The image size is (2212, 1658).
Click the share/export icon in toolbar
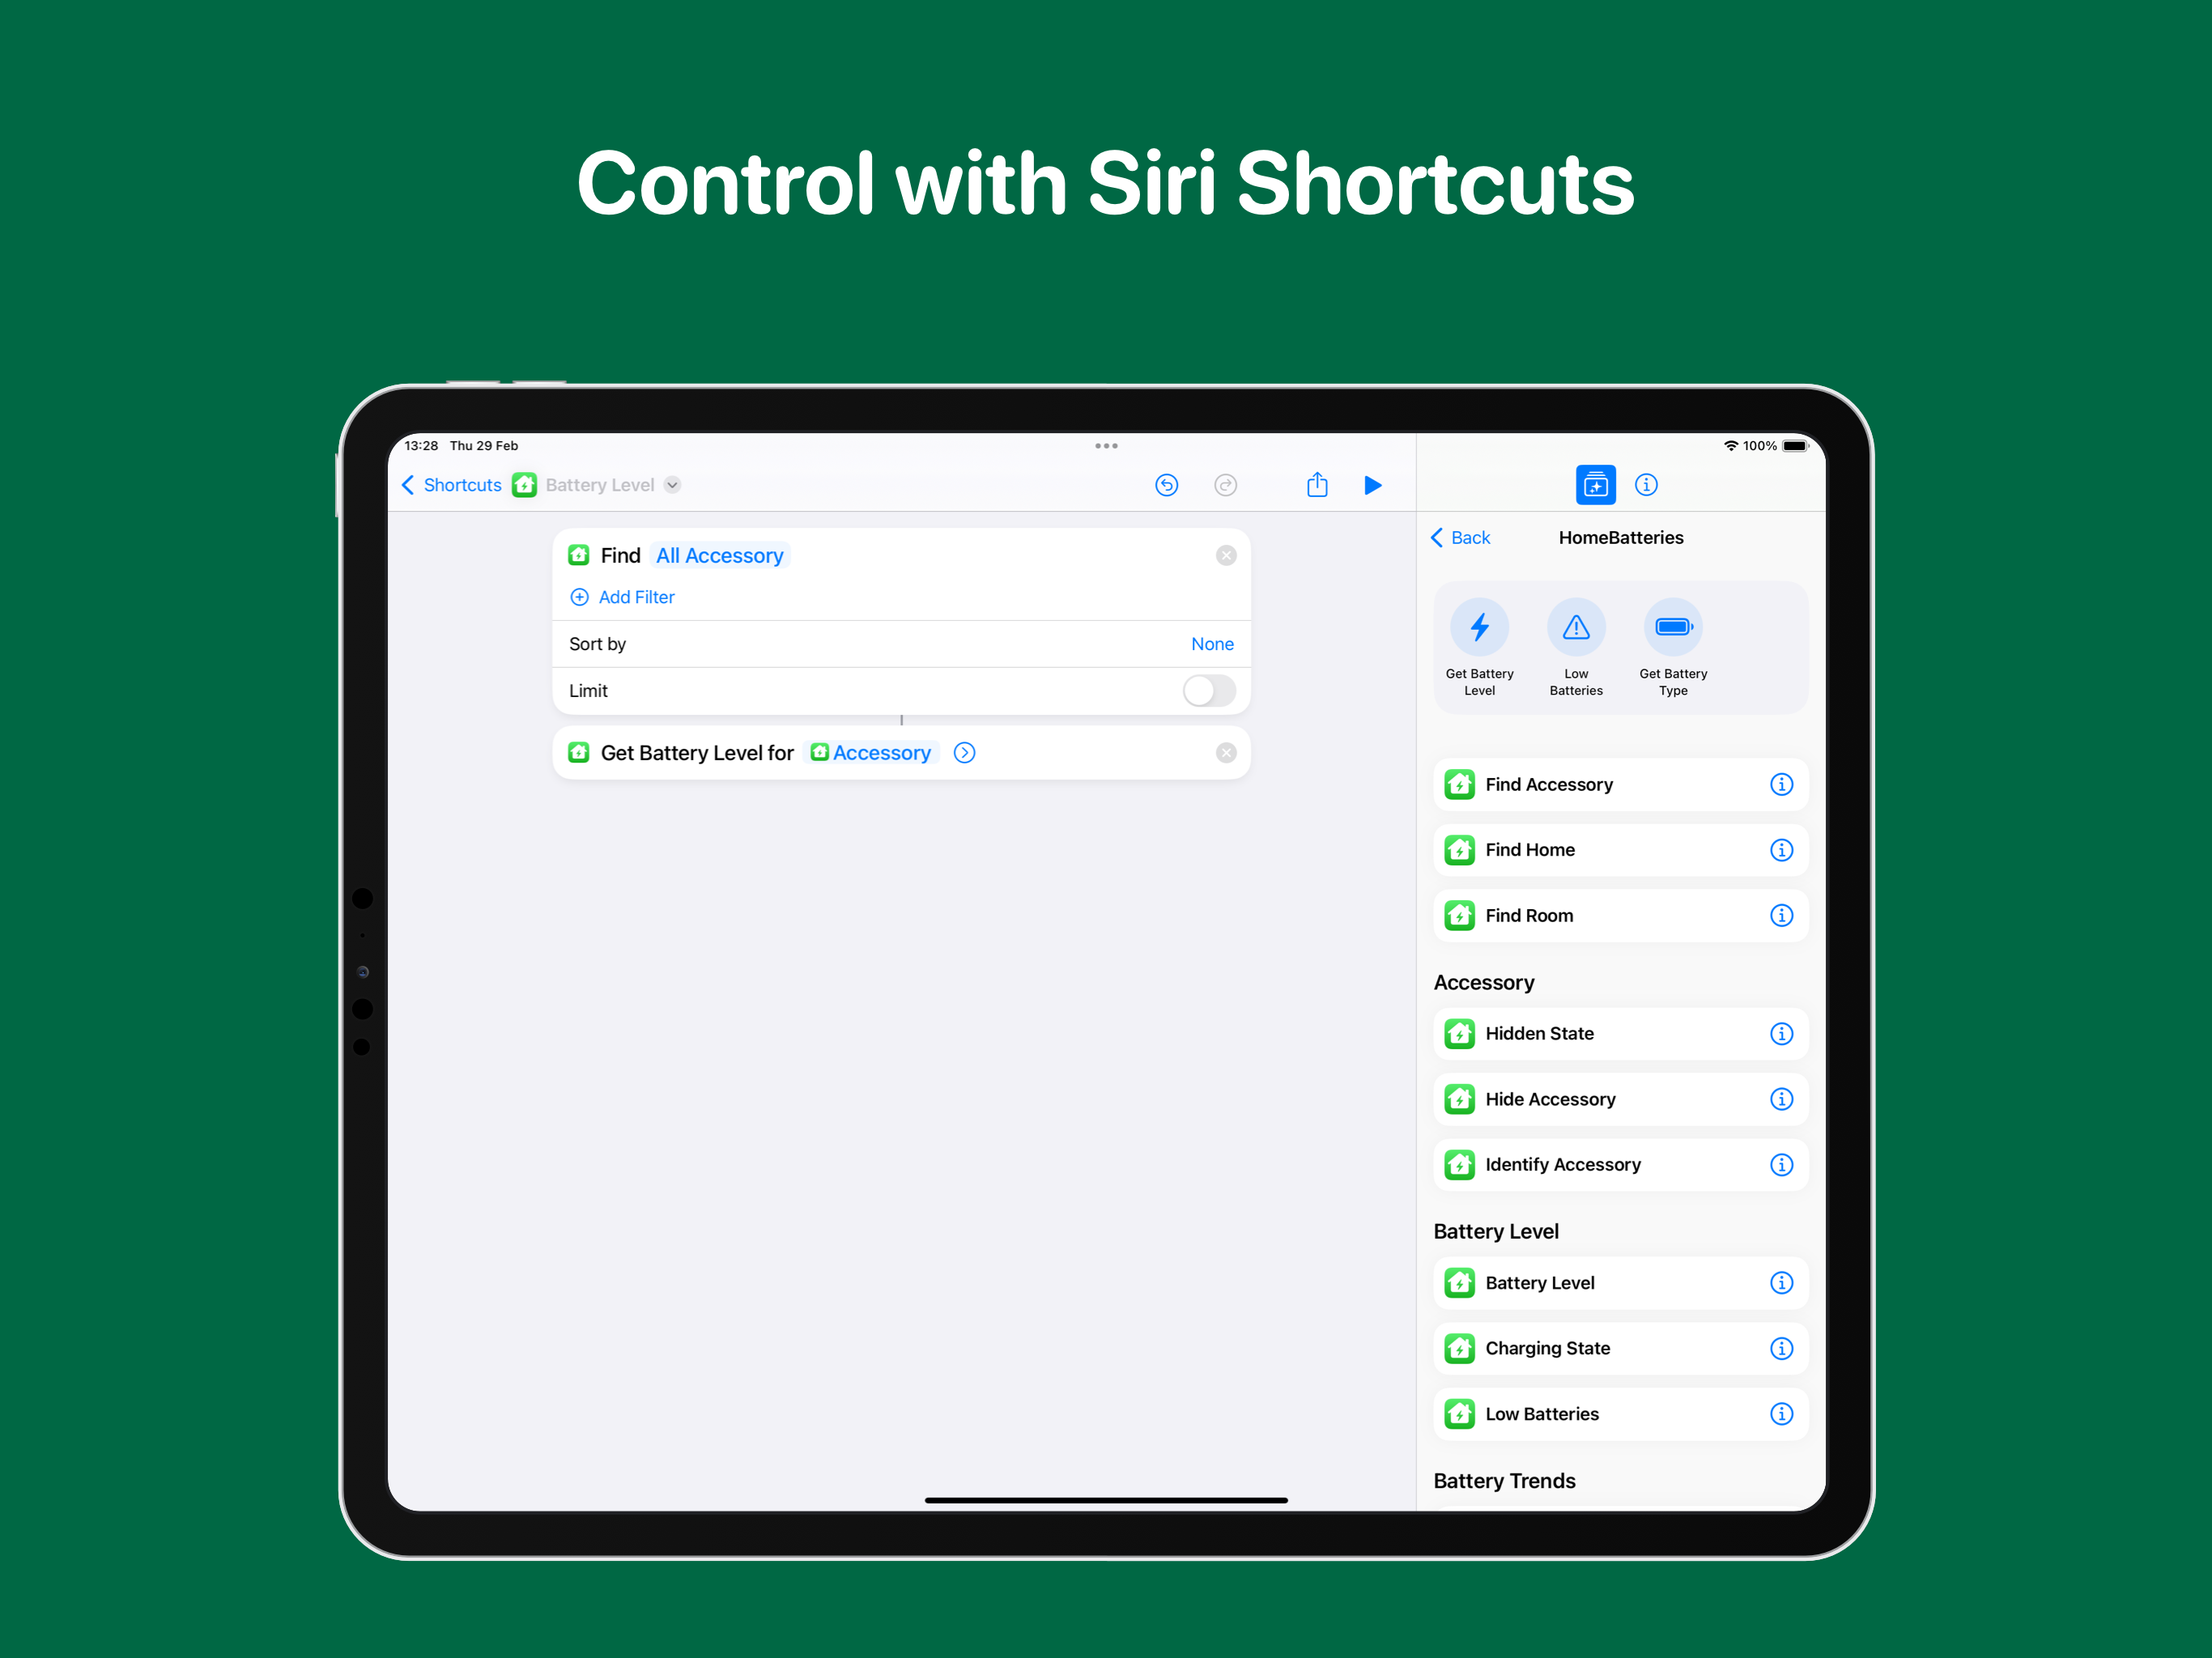[1318, 486]
